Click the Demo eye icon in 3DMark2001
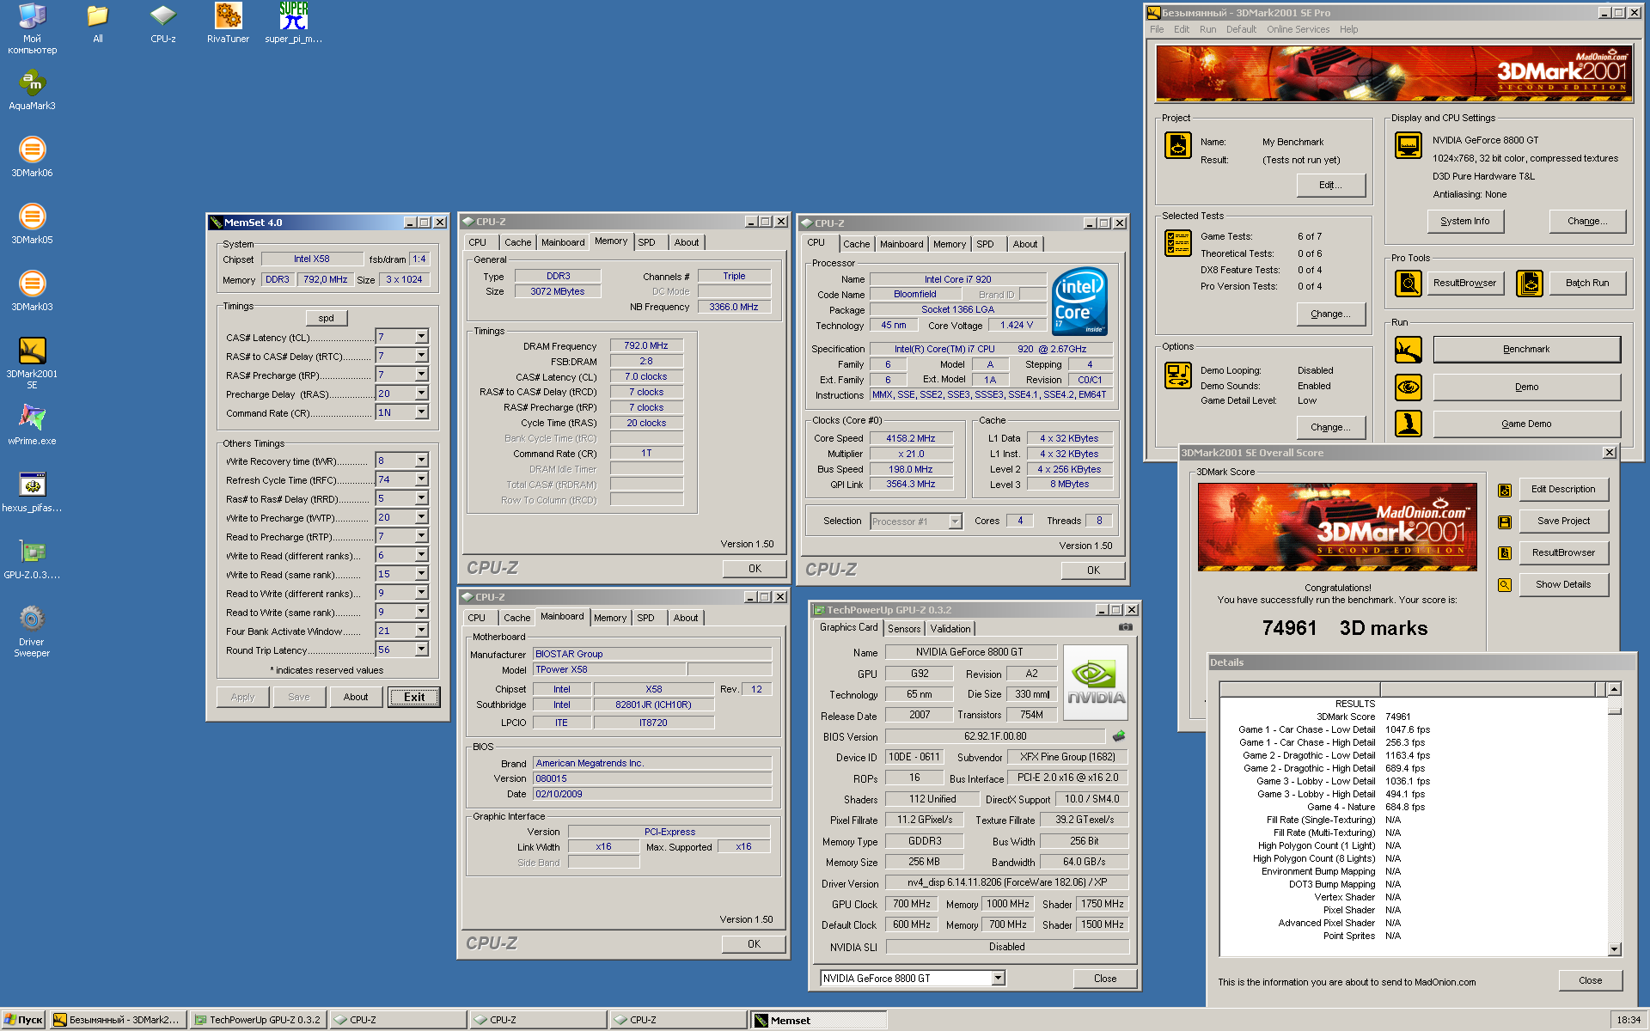Screen dimensions: 1650x1031 (x=1408, y=387)
